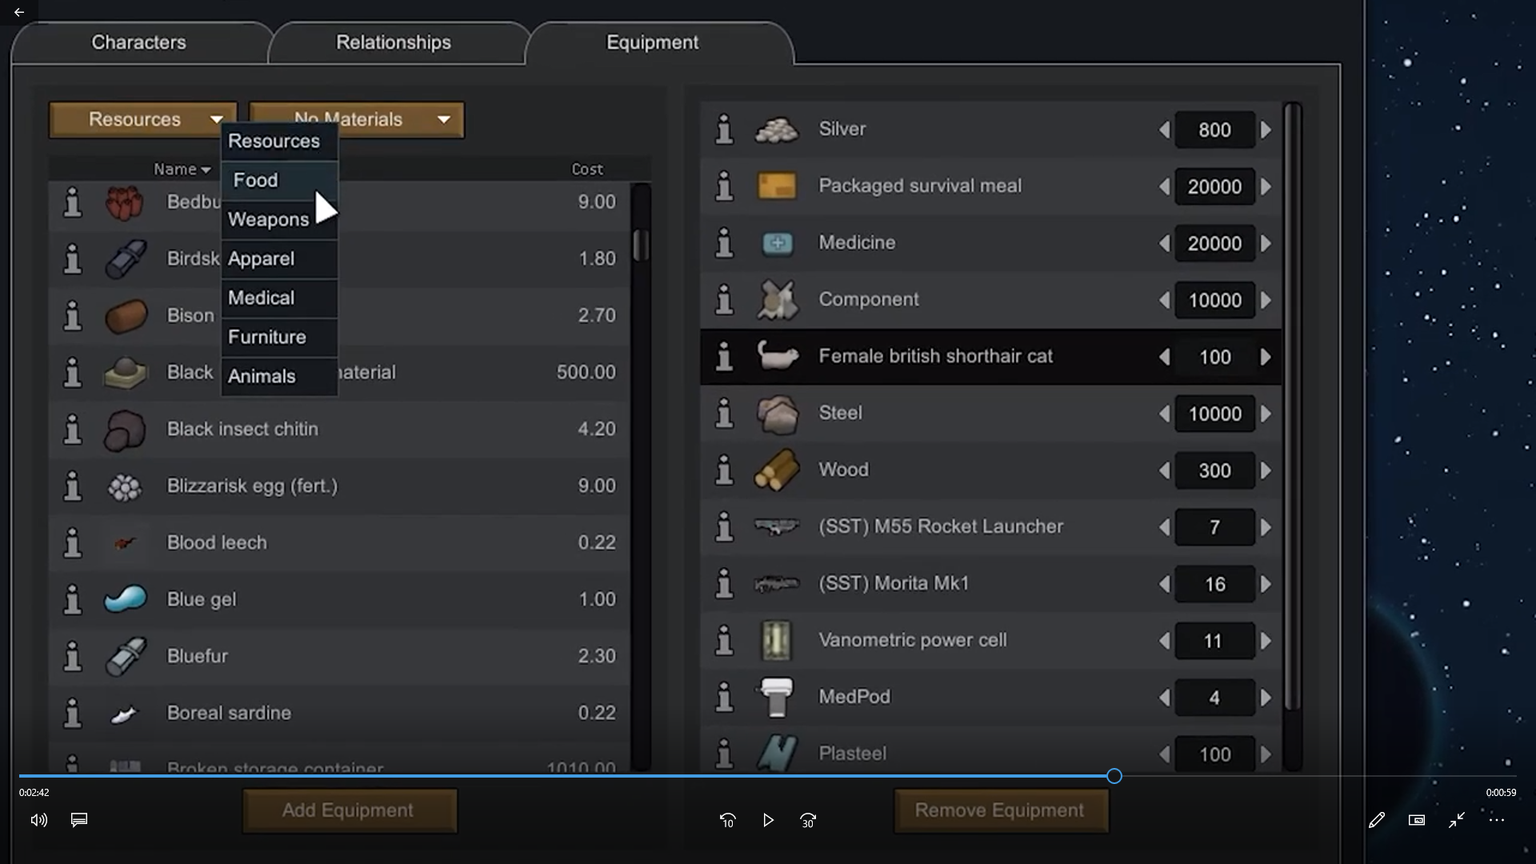Open the captions icon in the player

pyautogui.click(x=79, y=820)
